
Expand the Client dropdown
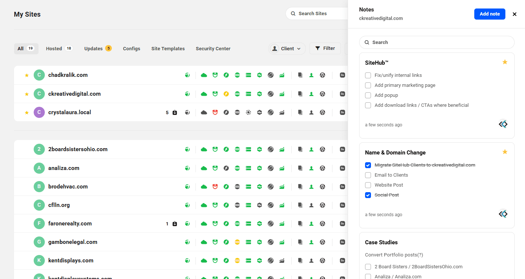point(287,48)
